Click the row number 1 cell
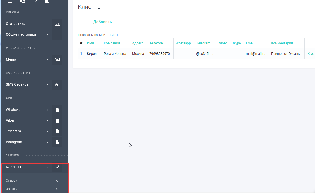The height and width of the screenshot is (193, 315). click(x=81, y=54)
